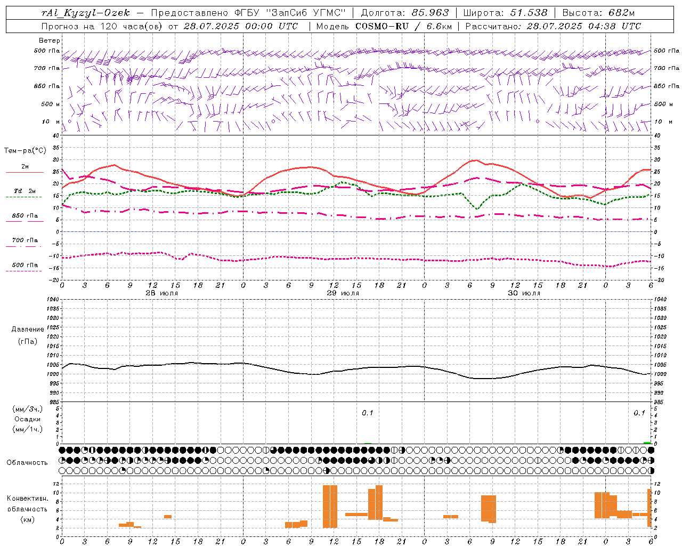
Task: Click the 500 м wind level label on the left
Action: [51, 104]
